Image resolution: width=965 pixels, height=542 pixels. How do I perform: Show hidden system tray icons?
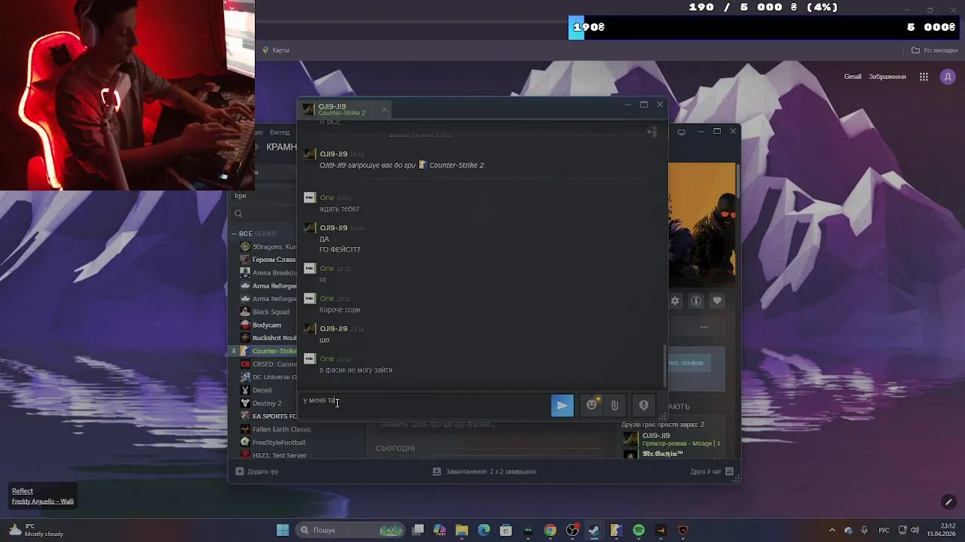832,530
